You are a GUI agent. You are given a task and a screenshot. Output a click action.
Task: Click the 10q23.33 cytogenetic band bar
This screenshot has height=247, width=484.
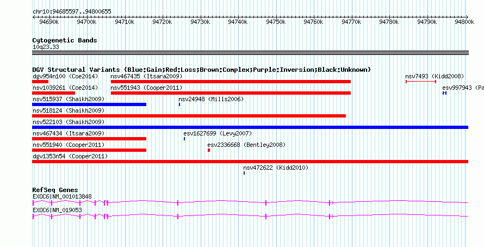(250, 53)
